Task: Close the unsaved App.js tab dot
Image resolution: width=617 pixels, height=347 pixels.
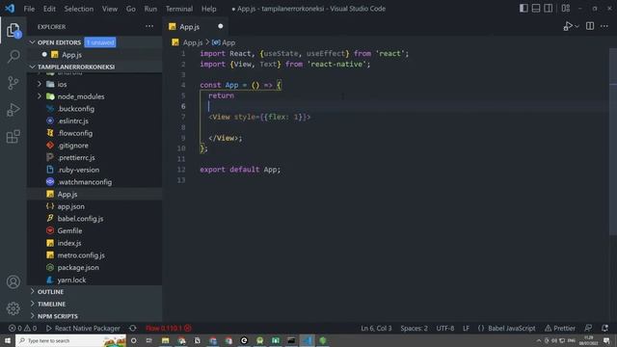Action: click(x=221, y=26)
